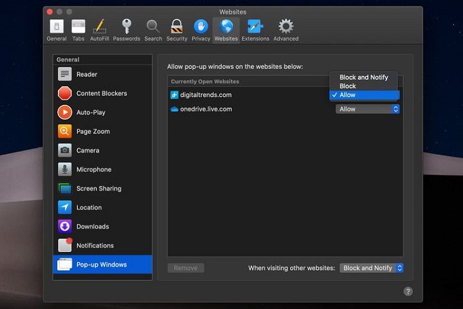Choose Block and Notify in popup menu
This screenshot has height=309, width=463.
coord(364,77)
